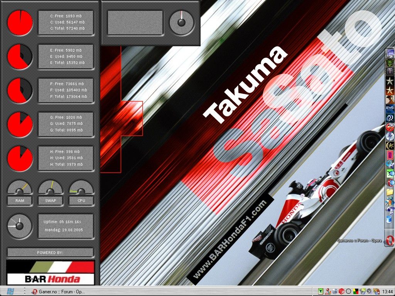Click the 13:44 taskbar clock
The image size is (395, 296).
[x=388, y=291]
